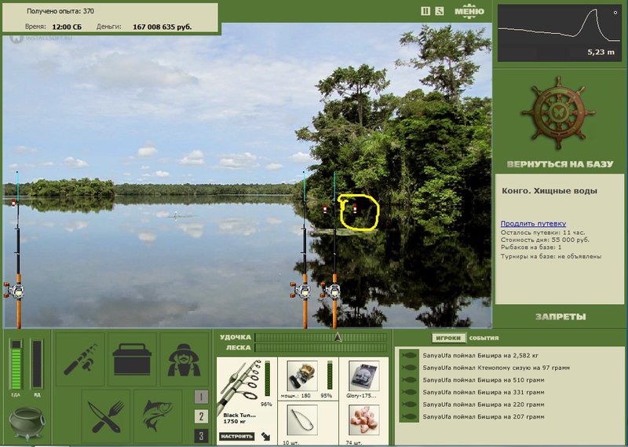Click the small circle marker on sonar graph
The image size is (628, 447).
[615, 13]
